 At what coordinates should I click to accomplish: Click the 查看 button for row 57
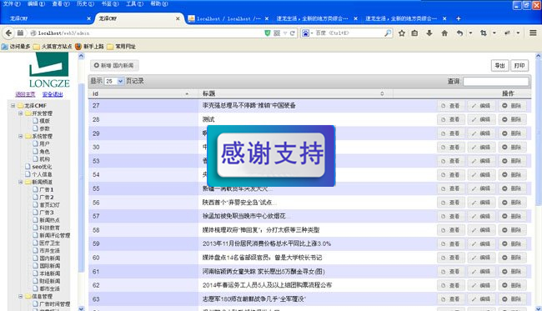pyautogui.click(x=451, y=216)
